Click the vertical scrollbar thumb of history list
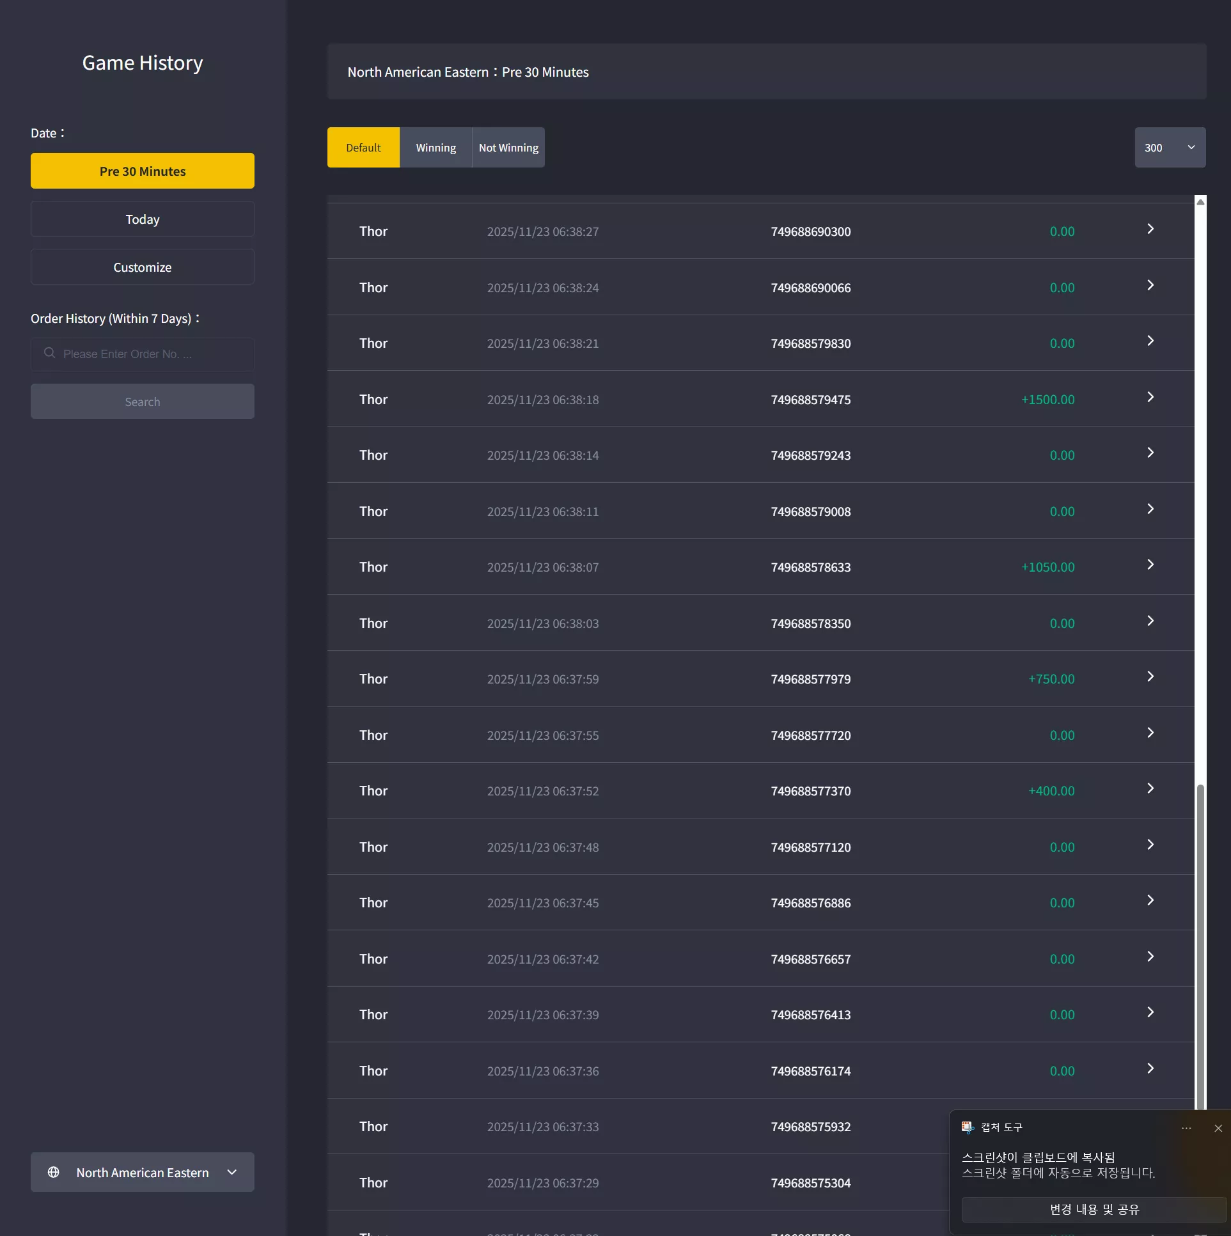1231x1236 pixels. [1201, 947]
